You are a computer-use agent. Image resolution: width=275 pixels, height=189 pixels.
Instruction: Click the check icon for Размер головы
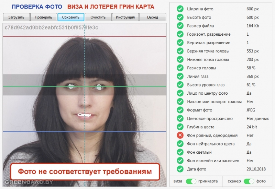click(180, 68)
